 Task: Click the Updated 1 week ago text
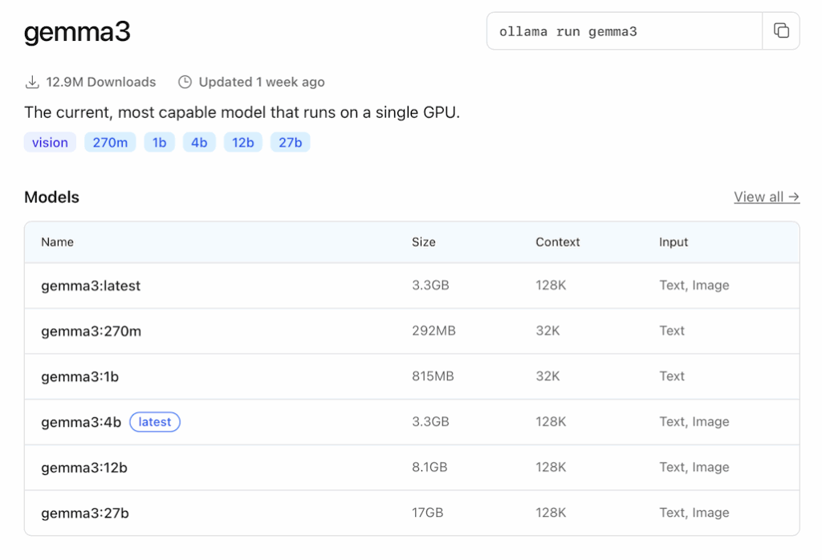click(262, 83)
